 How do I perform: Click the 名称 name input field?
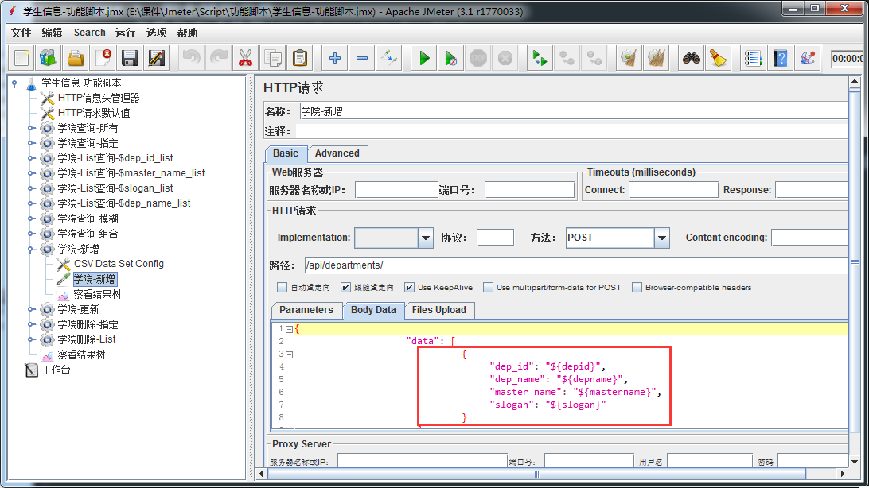574,111
